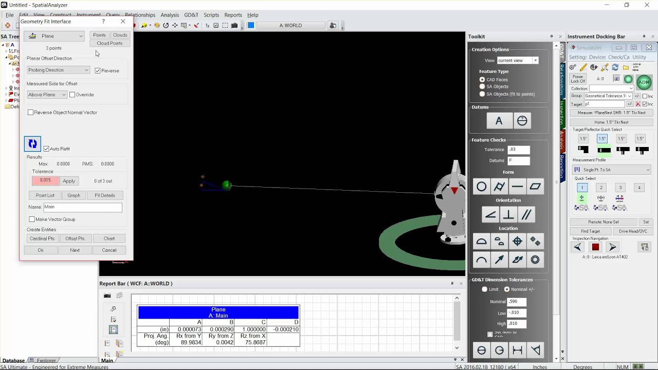Click the Position crosshair location icon
Viewport: 658px width, 370px height.
pyautogui.click(x=518, y=242)
